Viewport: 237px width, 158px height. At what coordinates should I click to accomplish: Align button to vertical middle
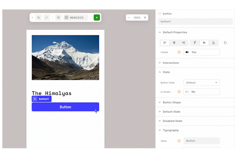coord(204,43)
